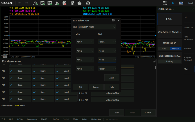Open the VNA Port 9 dropdown

pos(85,69)
